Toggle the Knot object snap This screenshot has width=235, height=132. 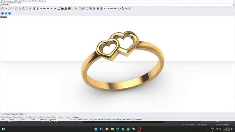(x=54, y=117)
